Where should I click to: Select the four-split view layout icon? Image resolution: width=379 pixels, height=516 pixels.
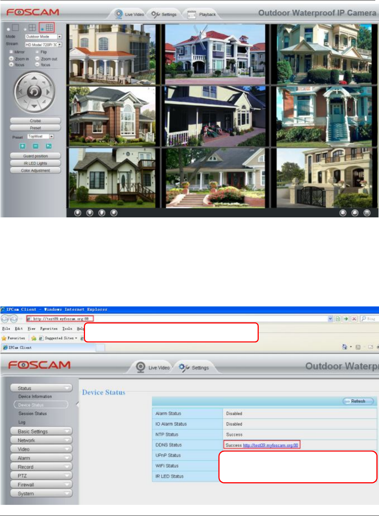coord(32,27)
